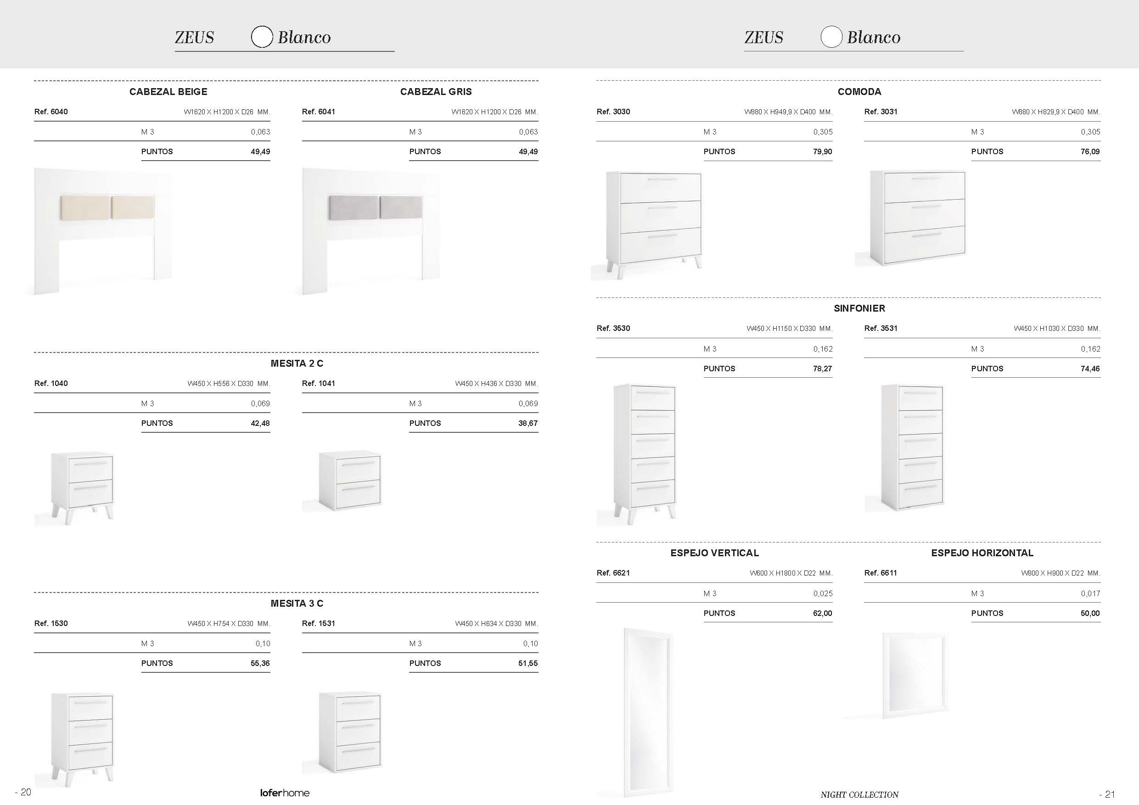
Task: Click the white Blanco color circle on left page
Action: pyautogui.click(x=262, y=37)
